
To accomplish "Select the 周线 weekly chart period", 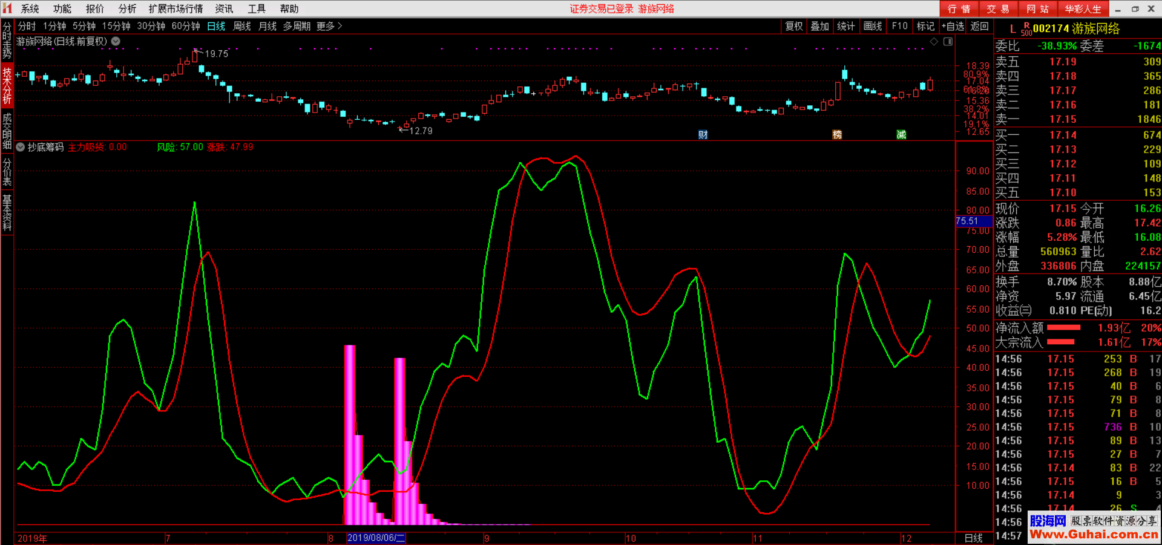I will [x=242, y=26].
